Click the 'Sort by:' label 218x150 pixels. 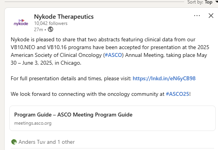click(195, 2)
